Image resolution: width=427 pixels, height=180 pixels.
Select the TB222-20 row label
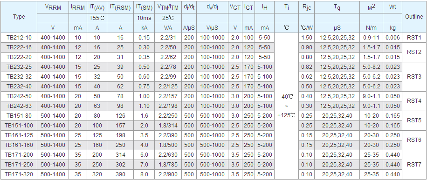point(19,57)
